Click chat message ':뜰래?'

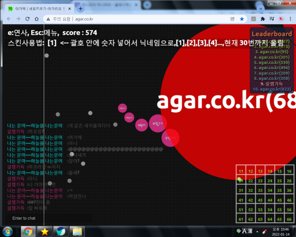73,173
